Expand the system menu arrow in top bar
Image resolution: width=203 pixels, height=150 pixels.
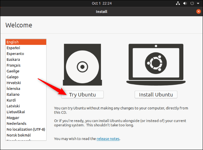tap(198, 3)
